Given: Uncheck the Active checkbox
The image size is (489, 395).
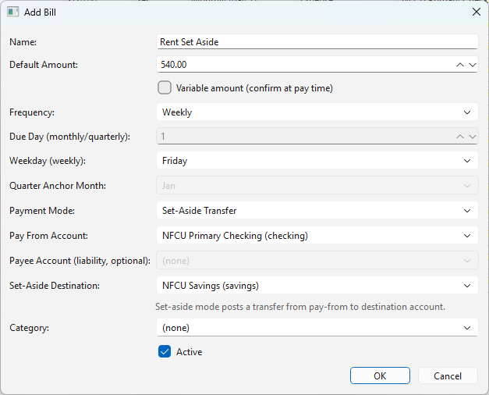Looking at the screenshot, I should pyautogui.click(x=165, y=351).
